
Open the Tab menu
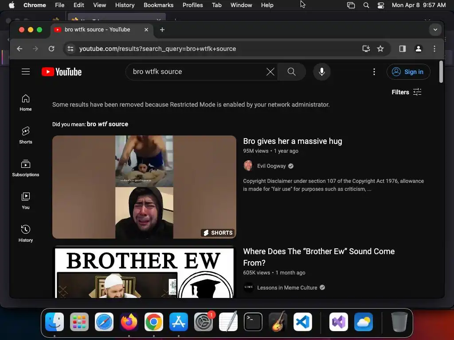point(216,5)
